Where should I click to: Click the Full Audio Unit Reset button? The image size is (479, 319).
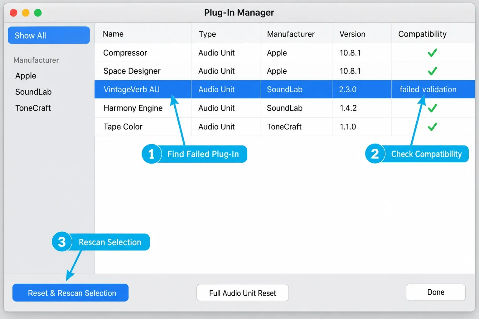pyautogui.click(x=243, y=293)
